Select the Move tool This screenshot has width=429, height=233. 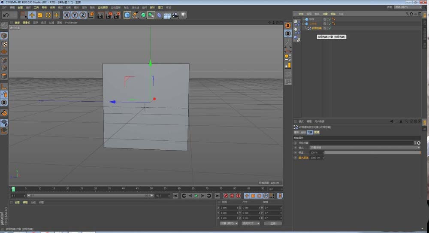(x=32, y=15)
